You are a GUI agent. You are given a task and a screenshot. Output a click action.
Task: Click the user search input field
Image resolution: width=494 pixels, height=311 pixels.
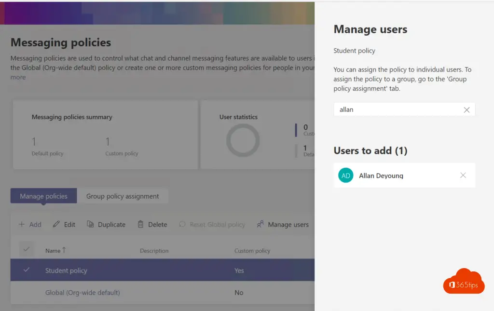click(398, 110)
